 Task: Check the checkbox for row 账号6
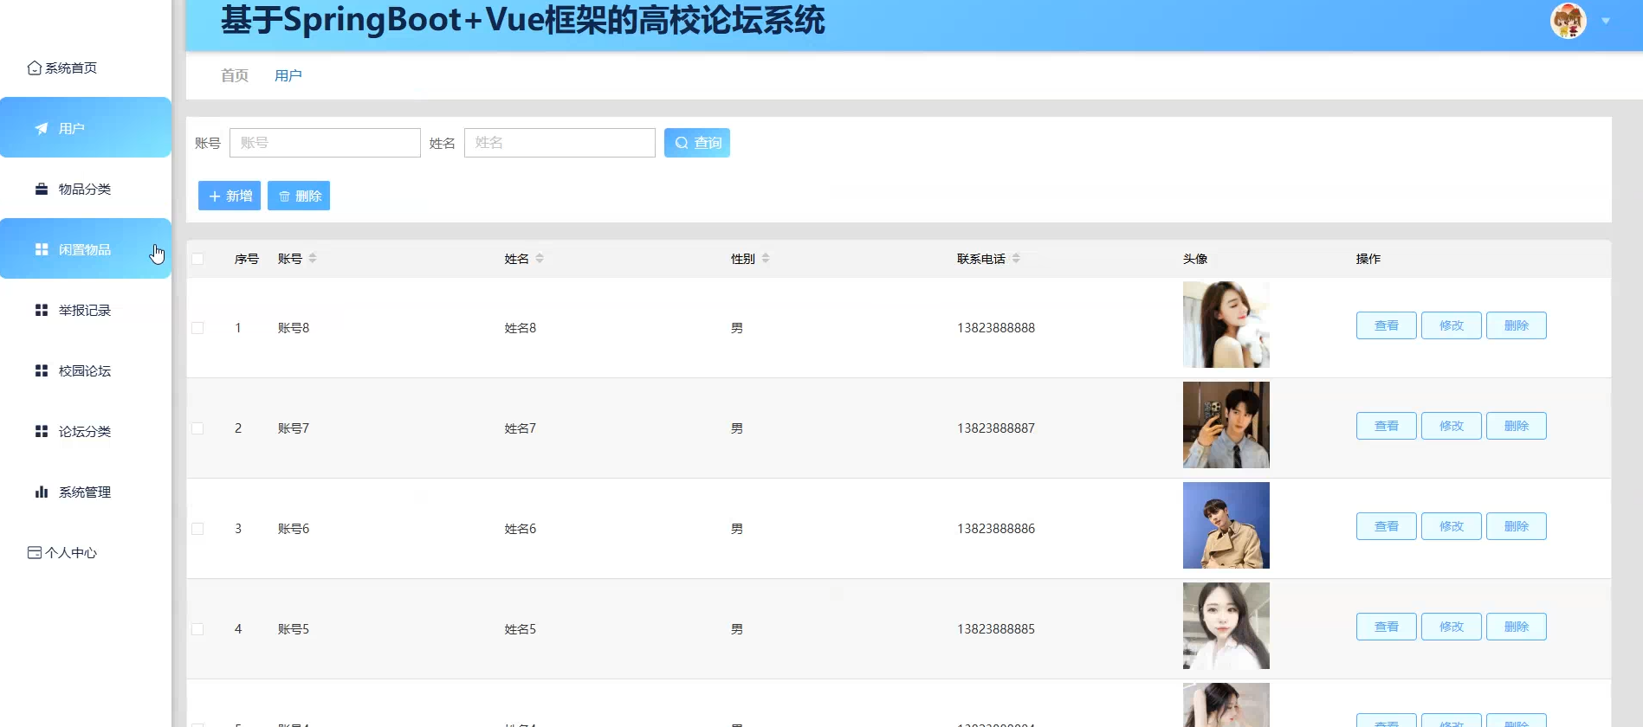click(197, 529)
